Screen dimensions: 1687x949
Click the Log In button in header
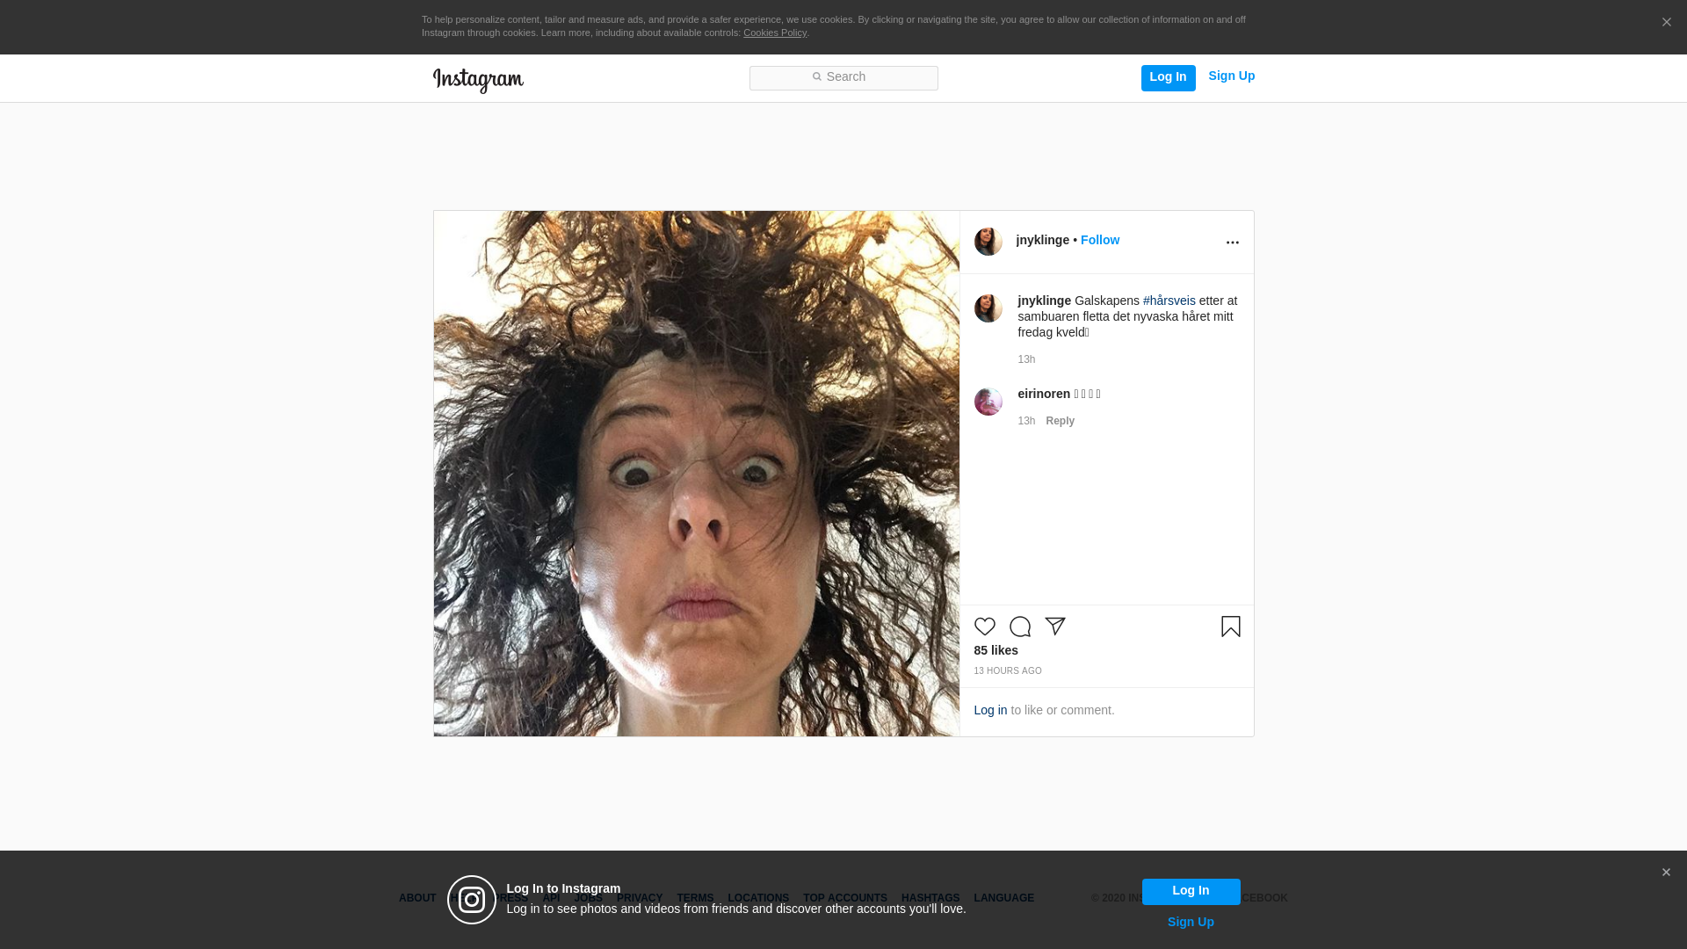coord(1168,77)
